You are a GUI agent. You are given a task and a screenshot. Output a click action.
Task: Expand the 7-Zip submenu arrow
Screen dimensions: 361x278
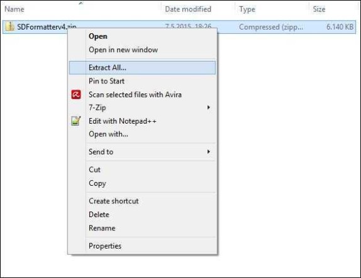point(208,107)
